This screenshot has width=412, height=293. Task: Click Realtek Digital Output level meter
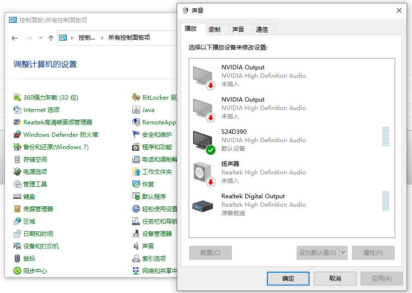click(385, 201)
